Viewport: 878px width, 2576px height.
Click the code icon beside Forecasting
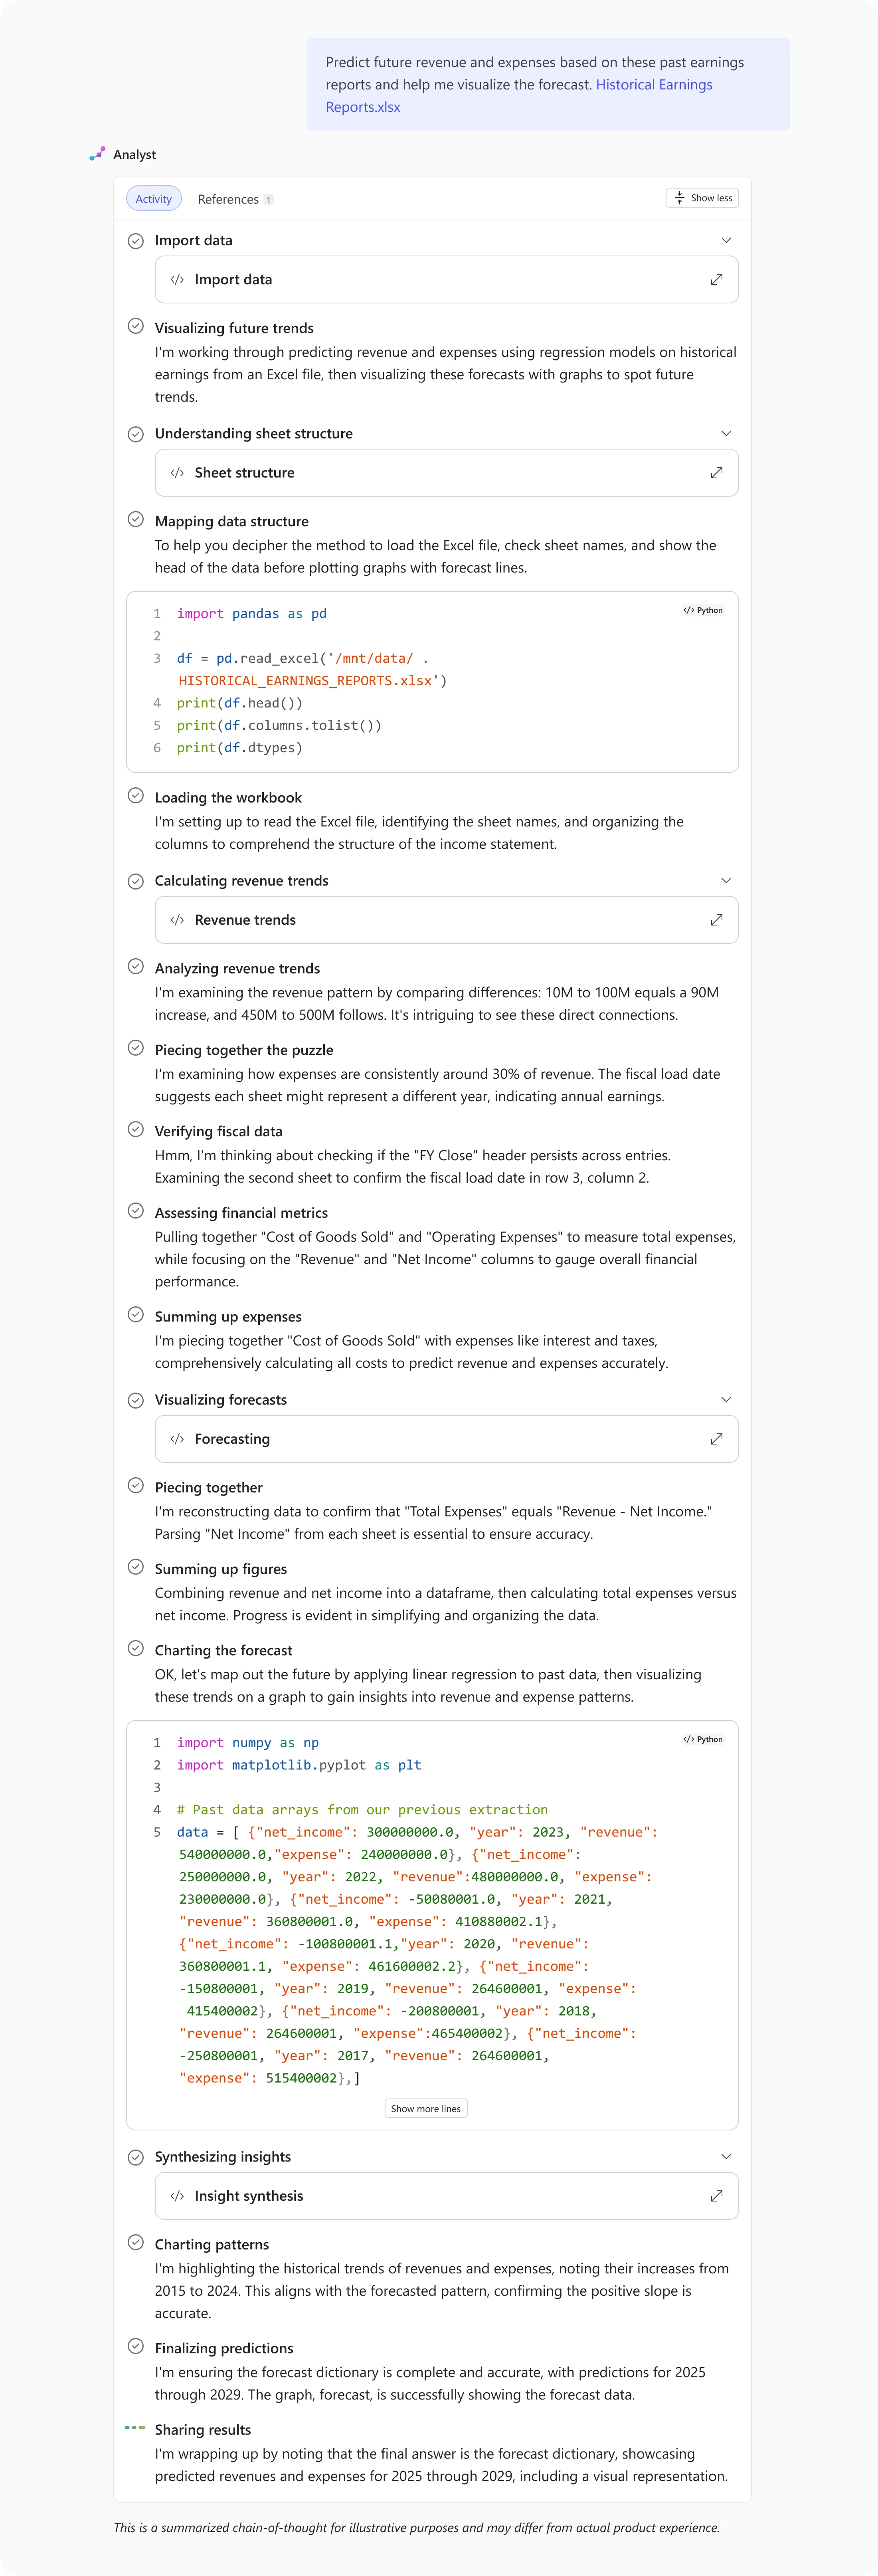pyautogui.click(x=177, y=1439)
